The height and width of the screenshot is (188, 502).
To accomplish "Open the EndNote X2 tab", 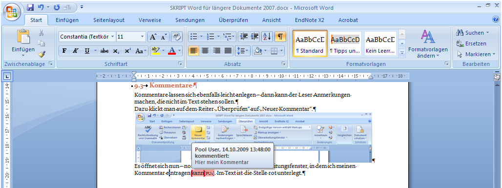I will click(310, 20).
